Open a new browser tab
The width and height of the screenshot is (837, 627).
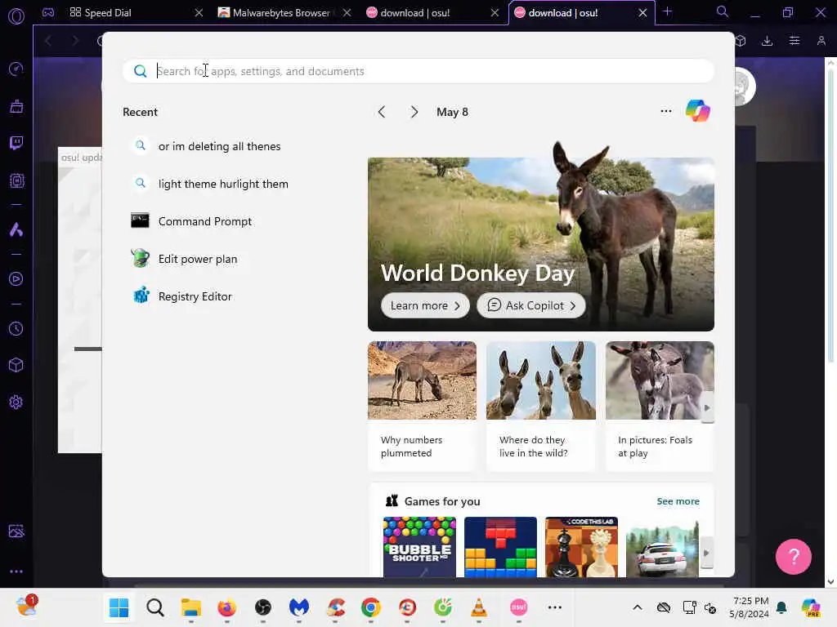click(x=667, y=11)
